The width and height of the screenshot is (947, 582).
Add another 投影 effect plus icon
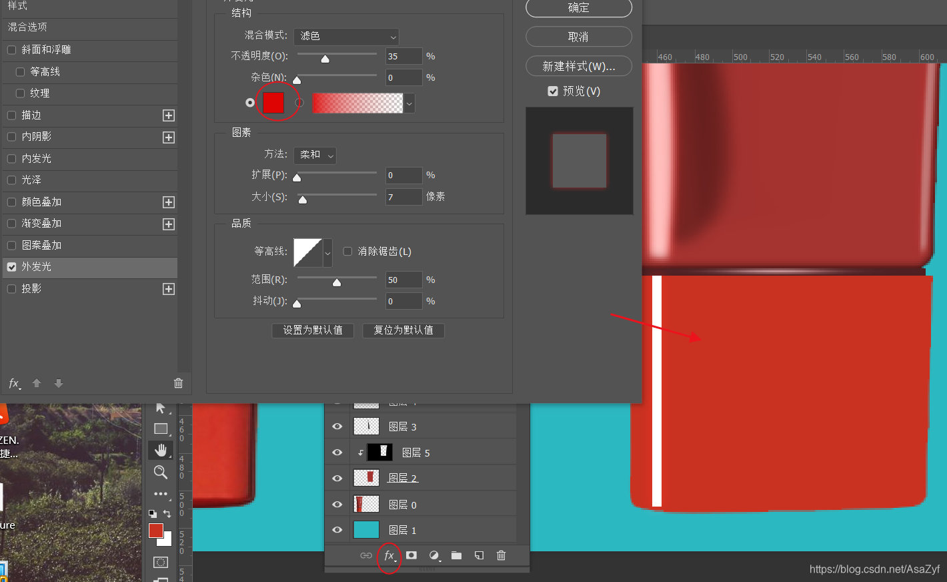pos(169,289)
